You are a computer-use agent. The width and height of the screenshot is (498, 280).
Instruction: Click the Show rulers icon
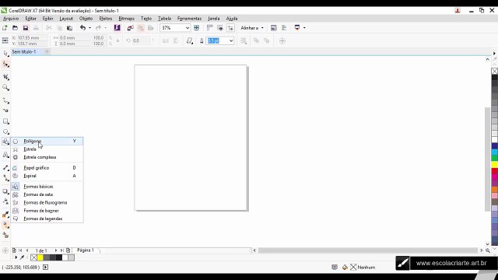tap(209, 28)
